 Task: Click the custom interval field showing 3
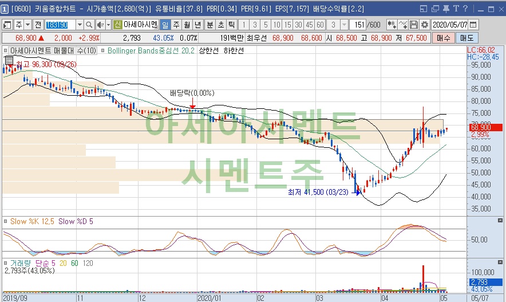tap(333, 25)
